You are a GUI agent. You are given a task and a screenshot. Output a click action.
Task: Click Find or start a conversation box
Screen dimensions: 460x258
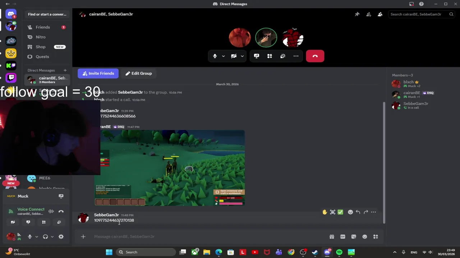tap(47, 14)
